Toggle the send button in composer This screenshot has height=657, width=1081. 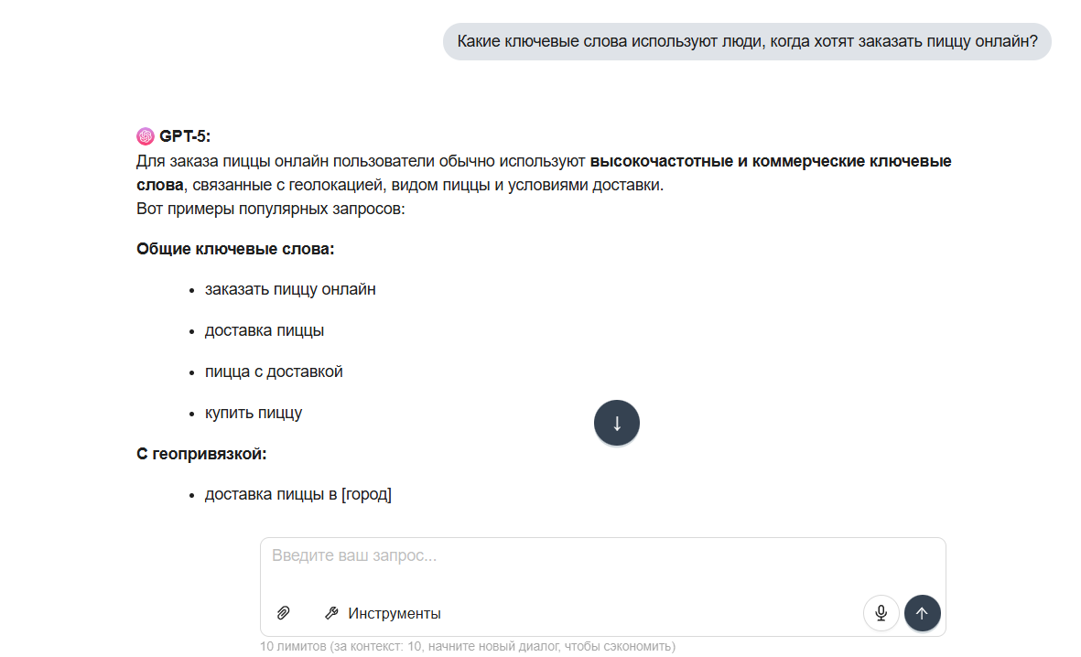922,613
